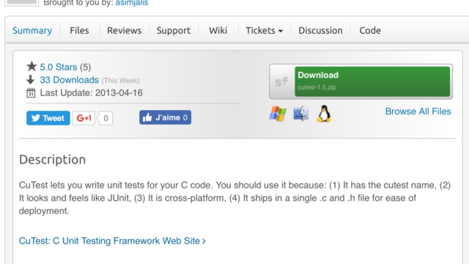469x264 pixels.
Task: Expand the Tickets dropdown menu
Action: click(x=264, y=31)
